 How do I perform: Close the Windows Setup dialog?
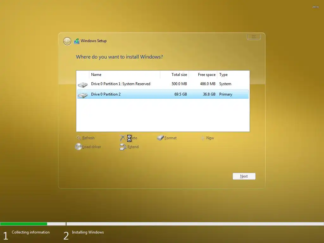pos(254,37)
